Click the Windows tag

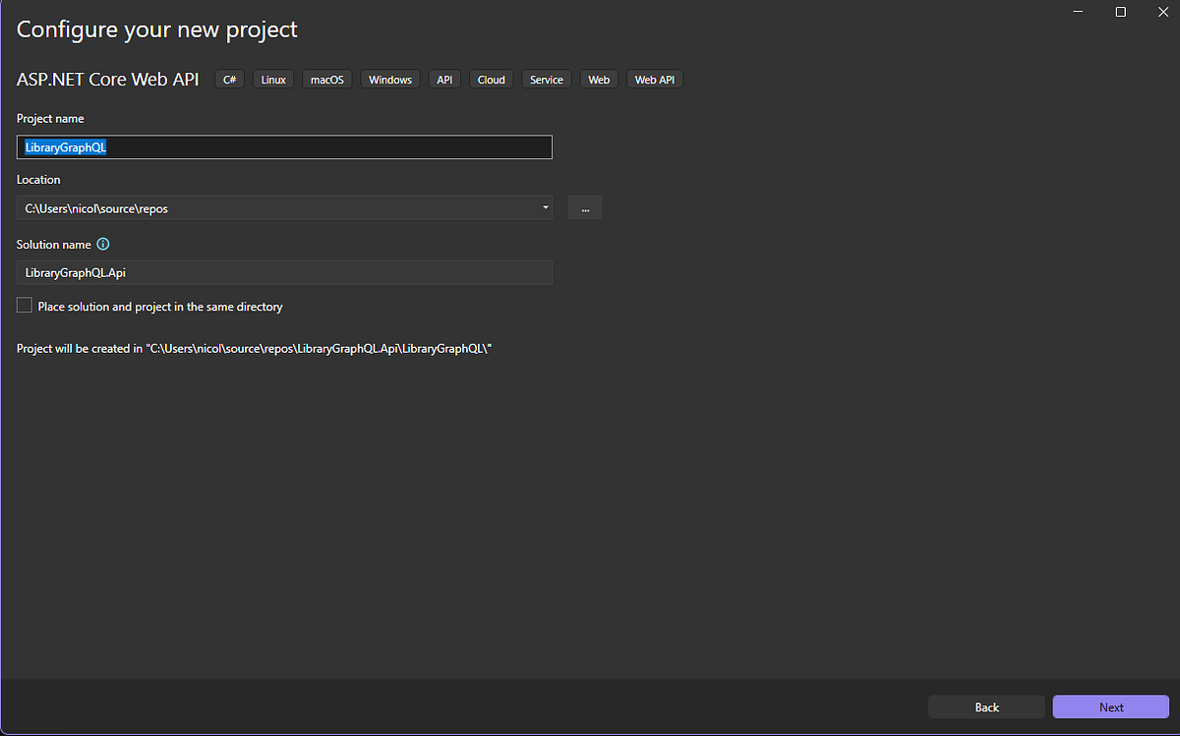click(390, 79)
